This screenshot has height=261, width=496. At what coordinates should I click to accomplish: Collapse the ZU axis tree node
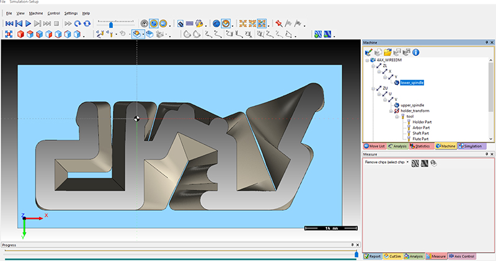click(x=373, y=89)
